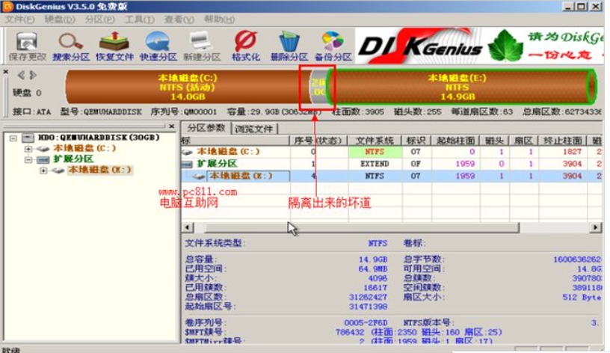Expand 本地磁盘(C:) in the left tree
Screen dimensions: 610x353
(x=28, y=149)
